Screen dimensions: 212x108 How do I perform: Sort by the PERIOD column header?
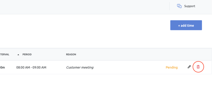[27, 55]
